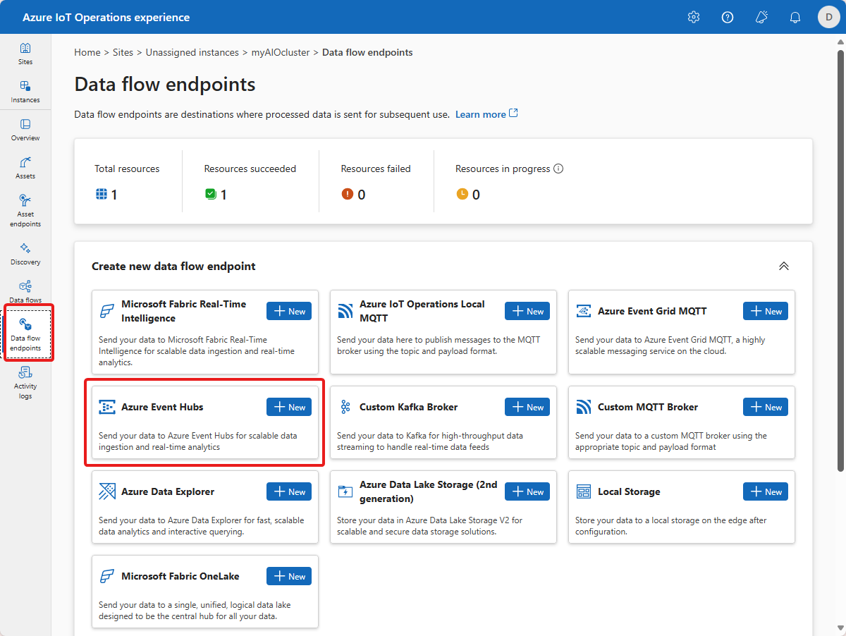Open Activity logs in the sidebar
Viewport: 846px width, 636px height.
25,382
